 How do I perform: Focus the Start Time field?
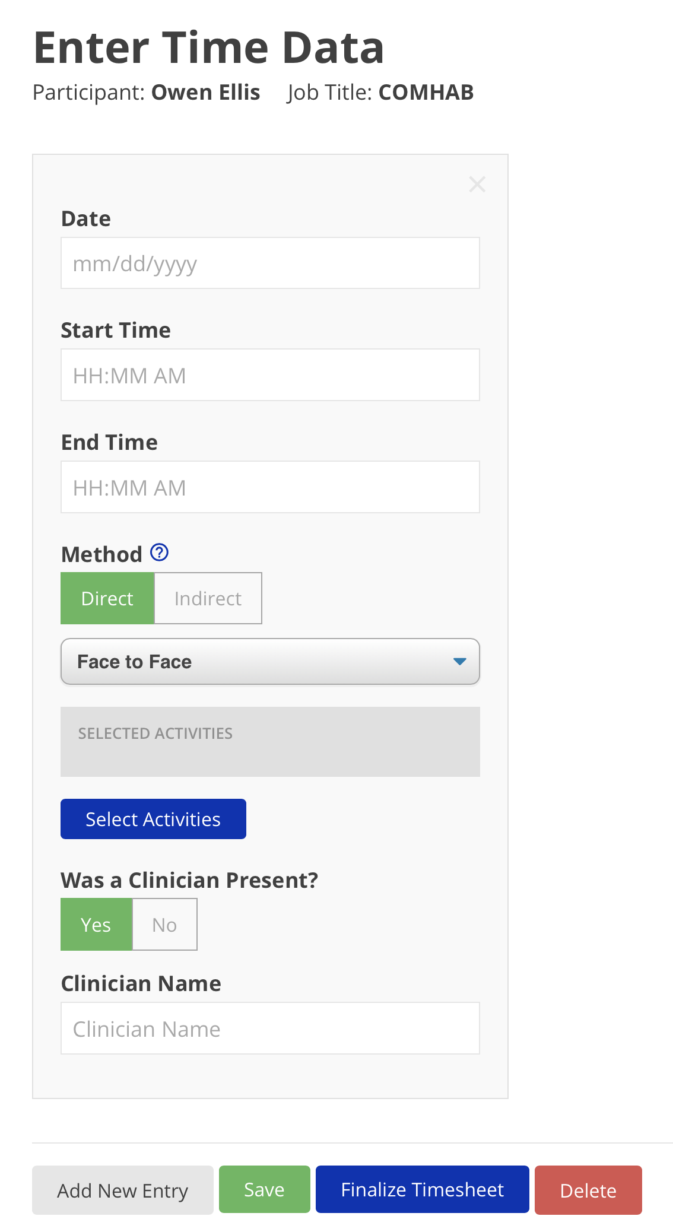pos(270,375)
